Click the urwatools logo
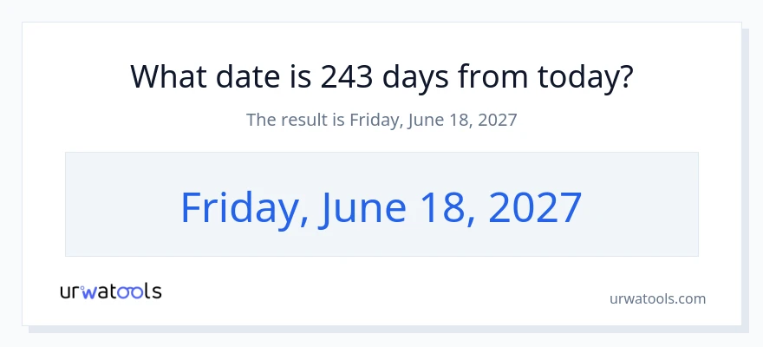This screenshot has height=347, width=763. coord(111,291)
